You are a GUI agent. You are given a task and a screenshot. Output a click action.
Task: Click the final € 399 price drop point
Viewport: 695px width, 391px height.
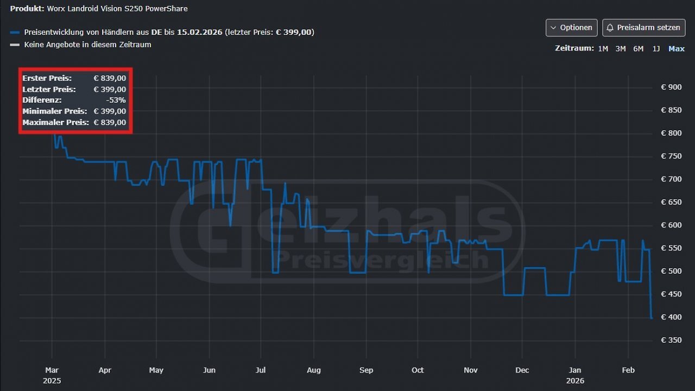coord(652,318)
